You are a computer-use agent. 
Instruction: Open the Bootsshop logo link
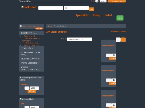[29, 7]
